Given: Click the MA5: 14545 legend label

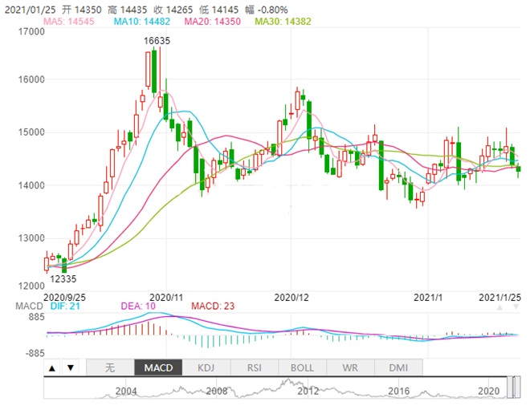Looking at the screenshot, I should coord(69,22).
